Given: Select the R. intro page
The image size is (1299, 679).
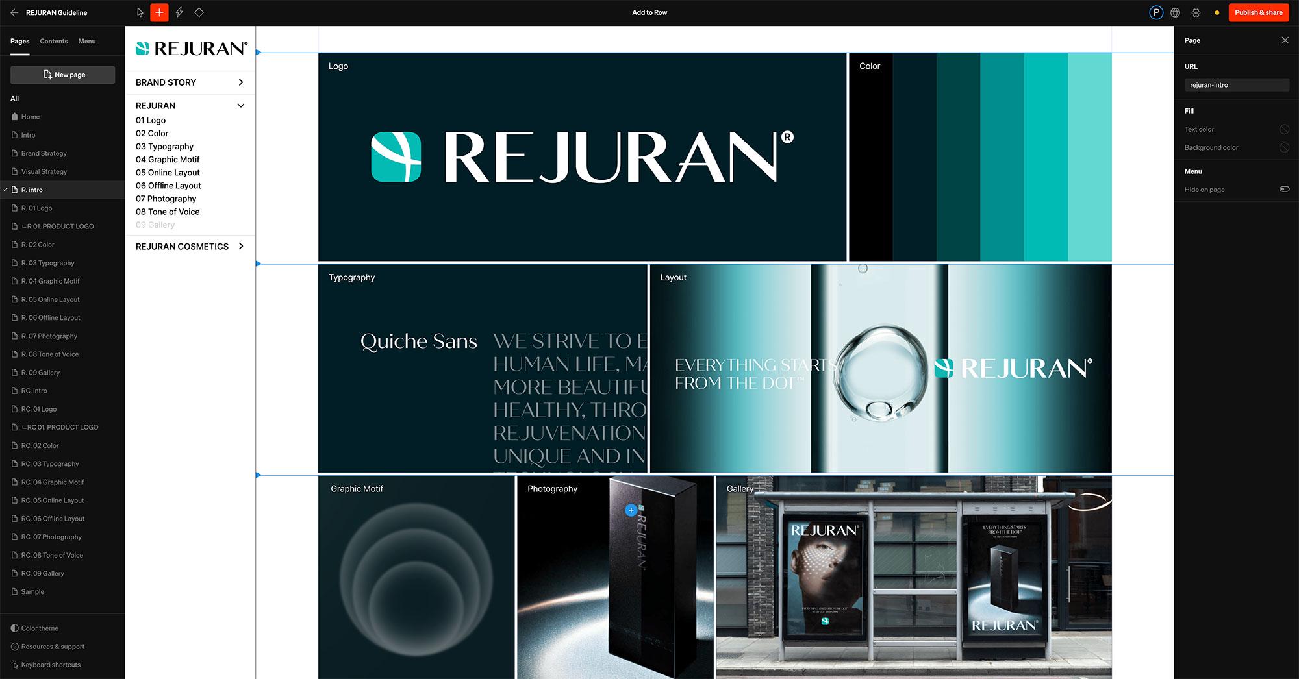Looking at the screenshot, I should [x=62, y=190].
